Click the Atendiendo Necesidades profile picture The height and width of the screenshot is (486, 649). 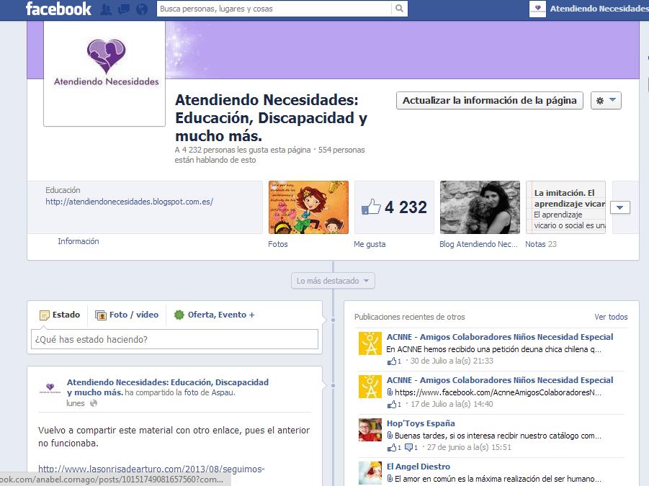pyautogui.click(x=104, y=74)
